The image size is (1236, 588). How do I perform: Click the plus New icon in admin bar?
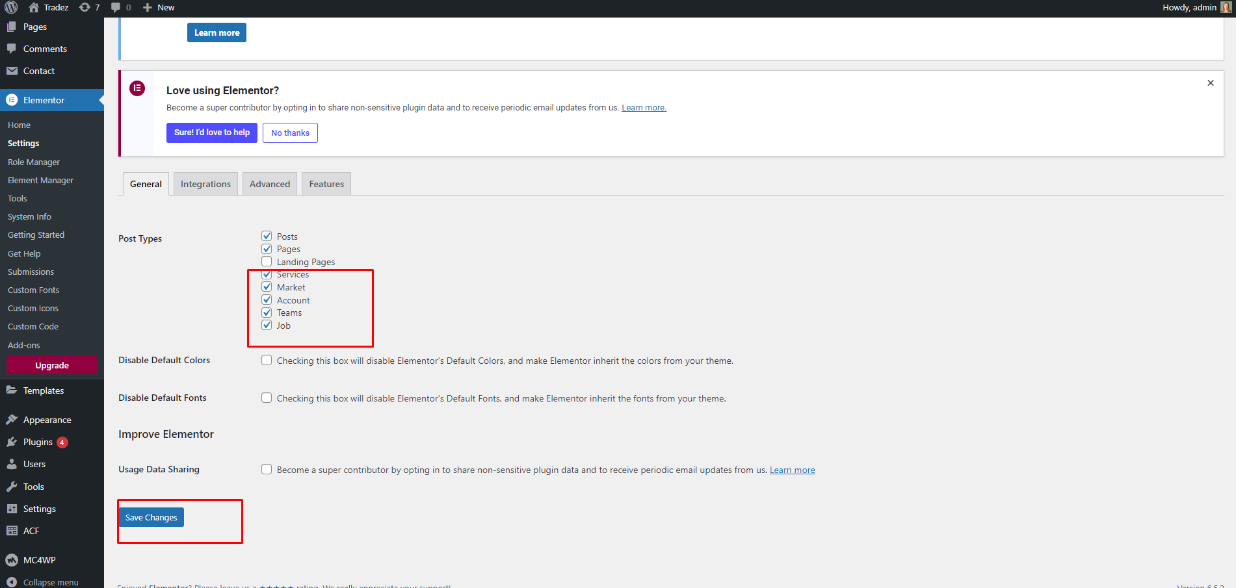148,7
